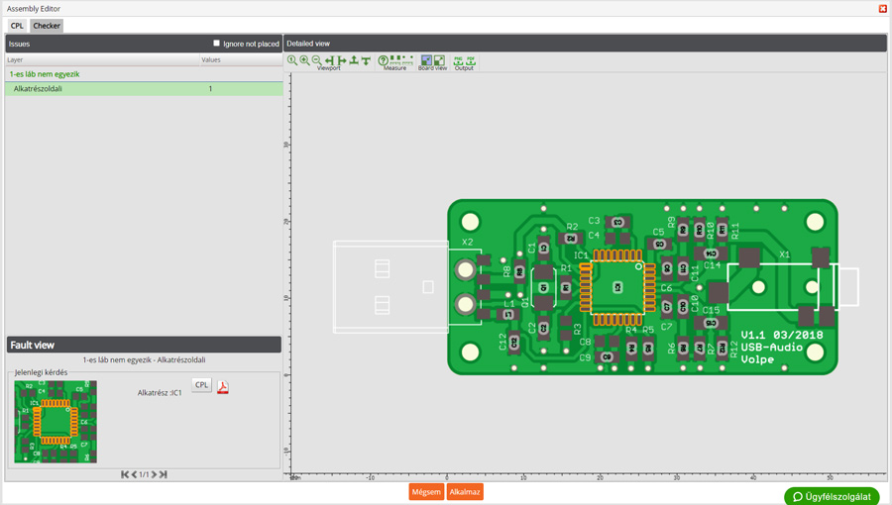Click the Mégsem button
Viewport: 892px width, 505px height.
426,492
